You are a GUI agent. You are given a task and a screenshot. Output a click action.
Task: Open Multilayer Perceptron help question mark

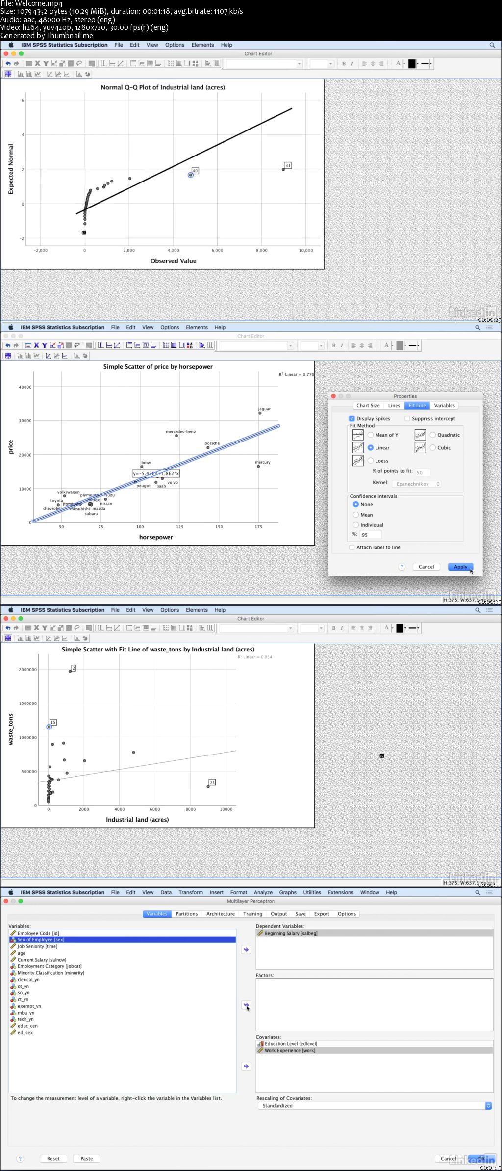20,1159
